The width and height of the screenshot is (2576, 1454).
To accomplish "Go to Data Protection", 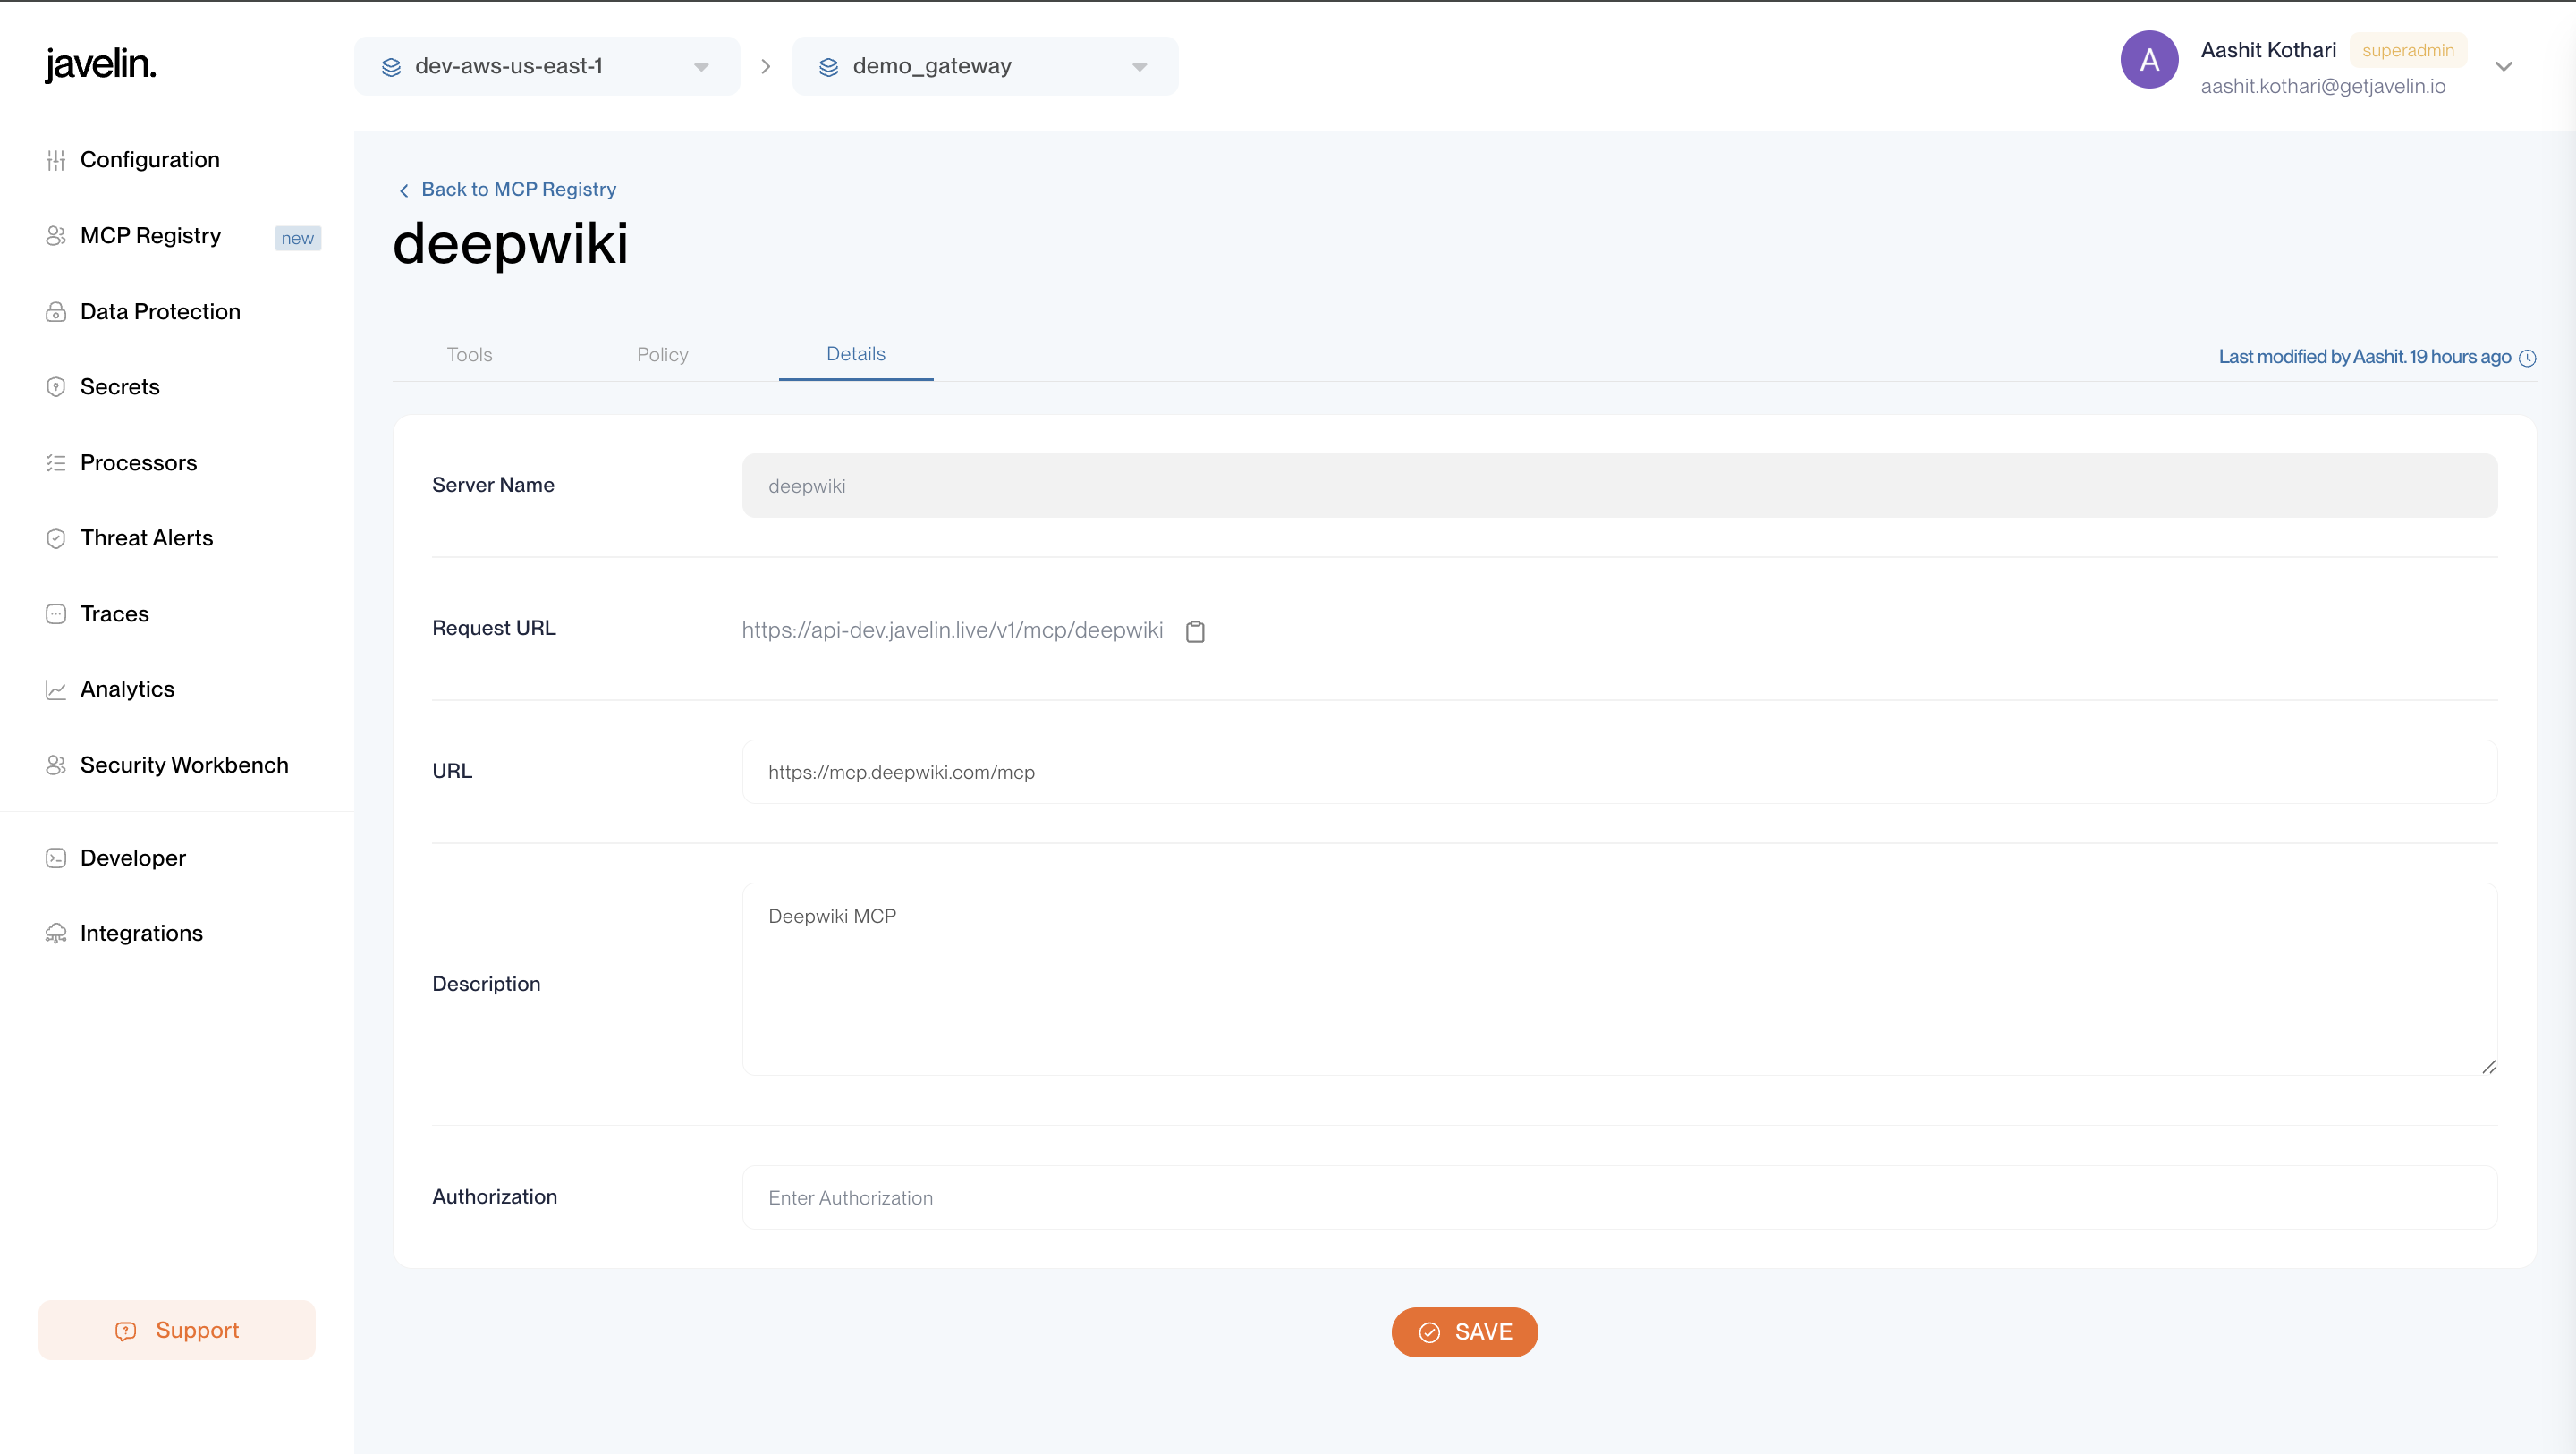I will [160, 312].
